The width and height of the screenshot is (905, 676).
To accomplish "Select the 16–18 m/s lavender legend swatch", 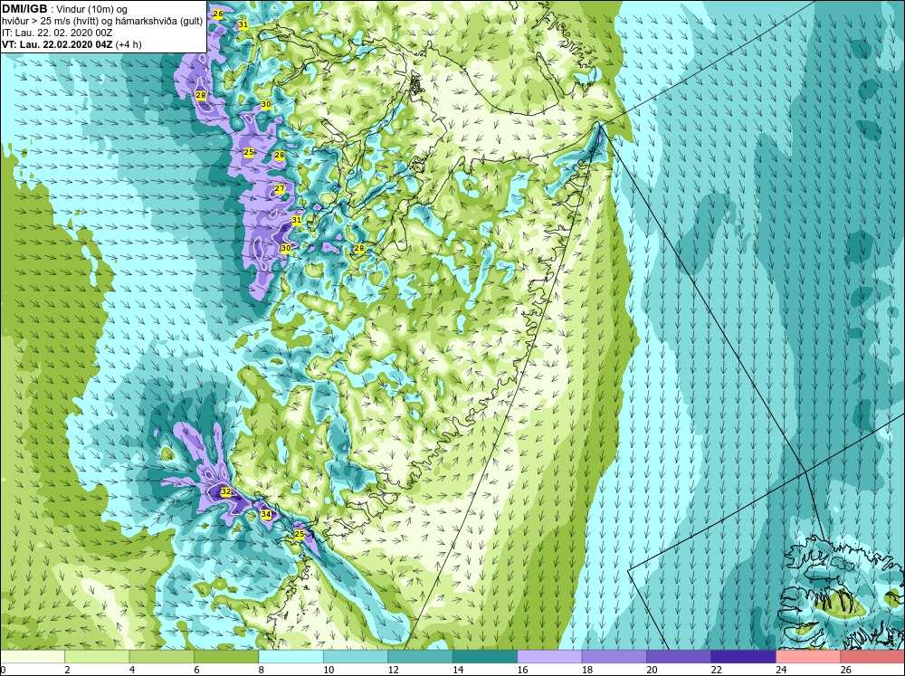I will click(549, 656).
